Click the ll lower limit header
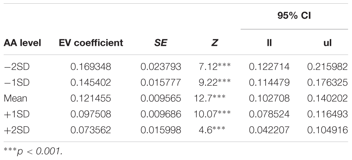Viewport: 352px width, 160px height. [269, 43]
